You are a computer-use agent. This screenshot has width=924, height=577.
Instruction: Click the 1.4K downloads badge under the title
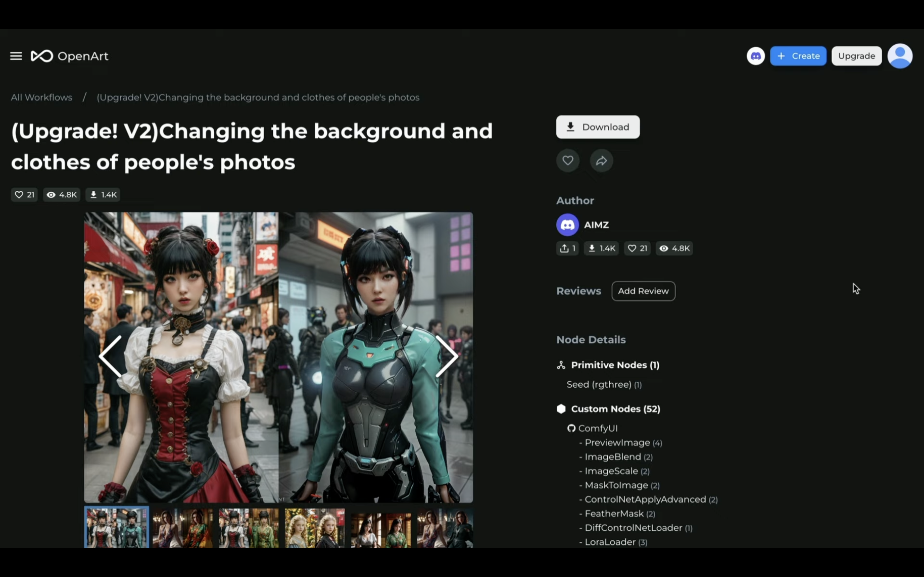pos(103,195)
